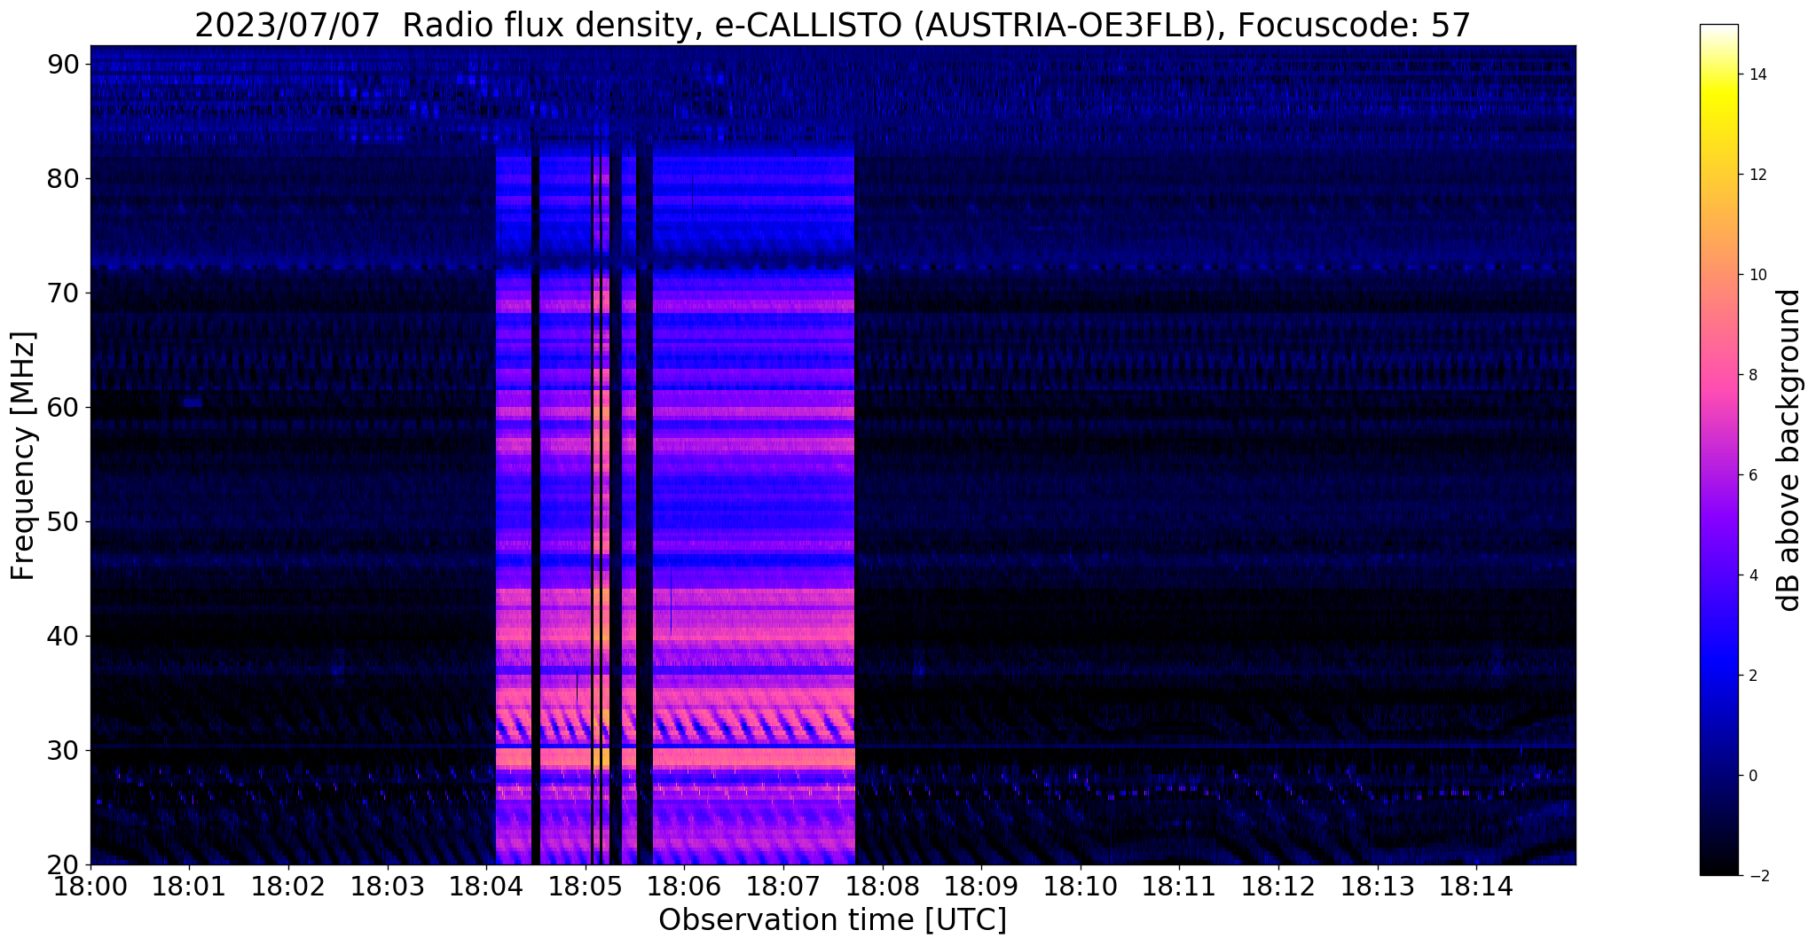Click the 18:05 time tick label
This screenshot has height=946, width=1816.
pos(586,887)
